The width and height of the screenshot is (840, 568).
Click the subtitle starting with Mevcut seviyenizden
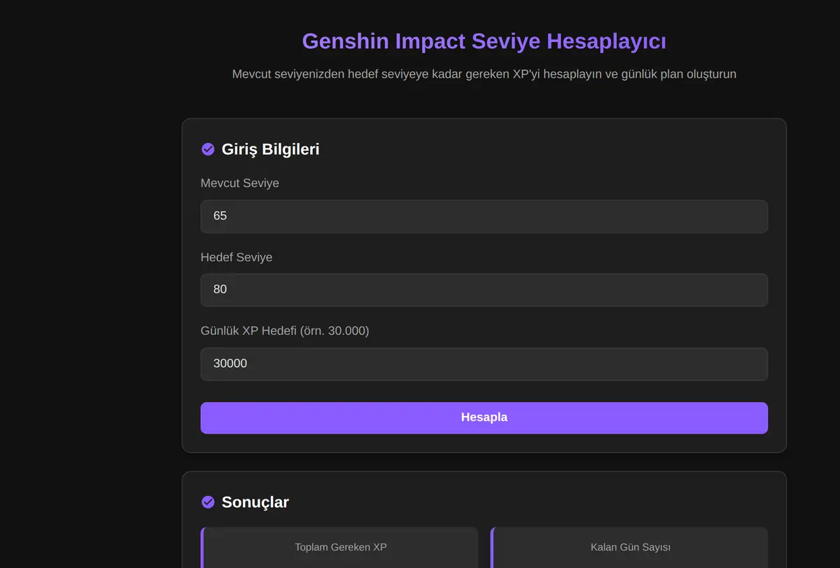click(484, 74)
